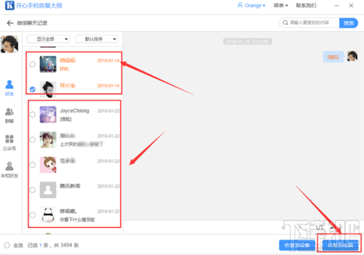364x255 pixels.
Task: Click the panda avatar picture
Action: click(x=48, y=215)
